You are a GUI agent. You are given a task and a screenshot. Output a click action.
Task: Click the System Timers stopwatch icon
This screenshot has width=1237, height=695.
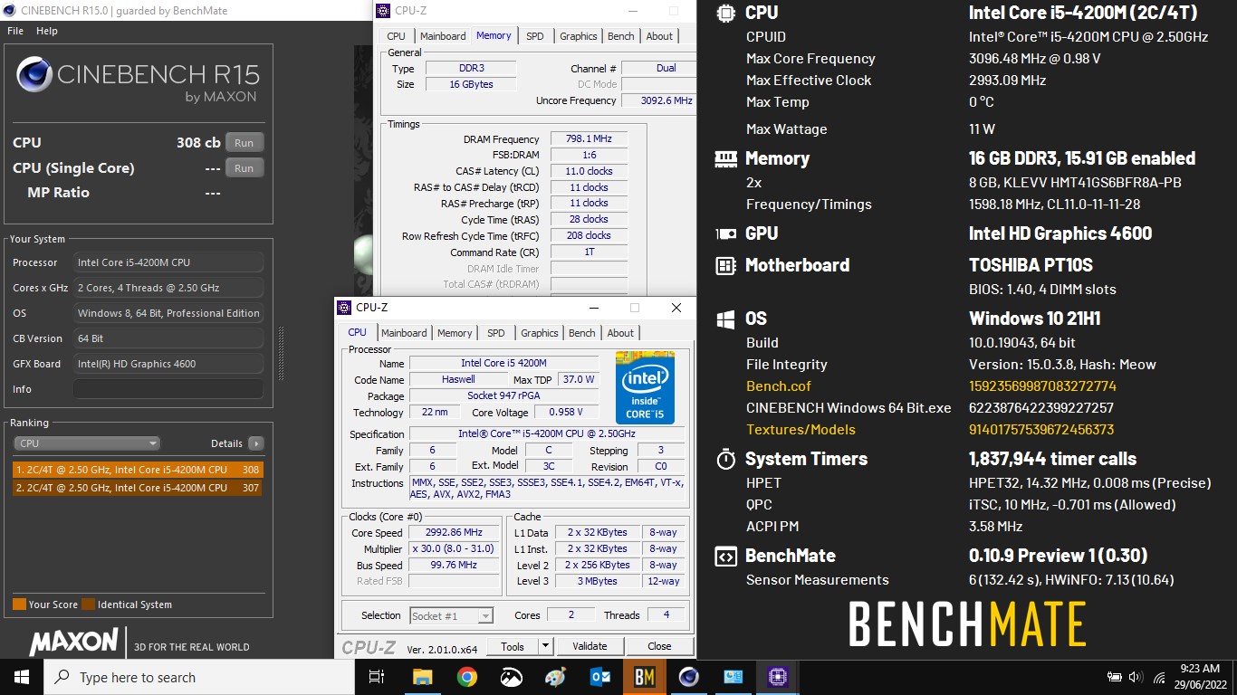(725, 459)
